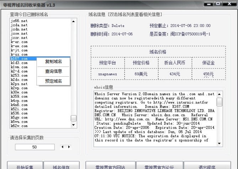
Task: Click the 闽ICP备07500019号-1 record text
Action: (190, 34)
